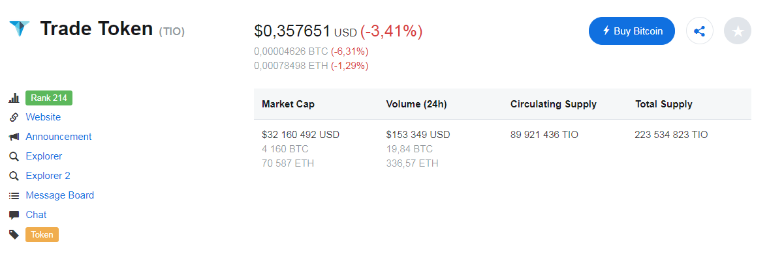The width and height of the screenshot is (784, 276).
Task: Click the green Rank 214 badge
Action: pyautogui.click(x=49, y=98)
